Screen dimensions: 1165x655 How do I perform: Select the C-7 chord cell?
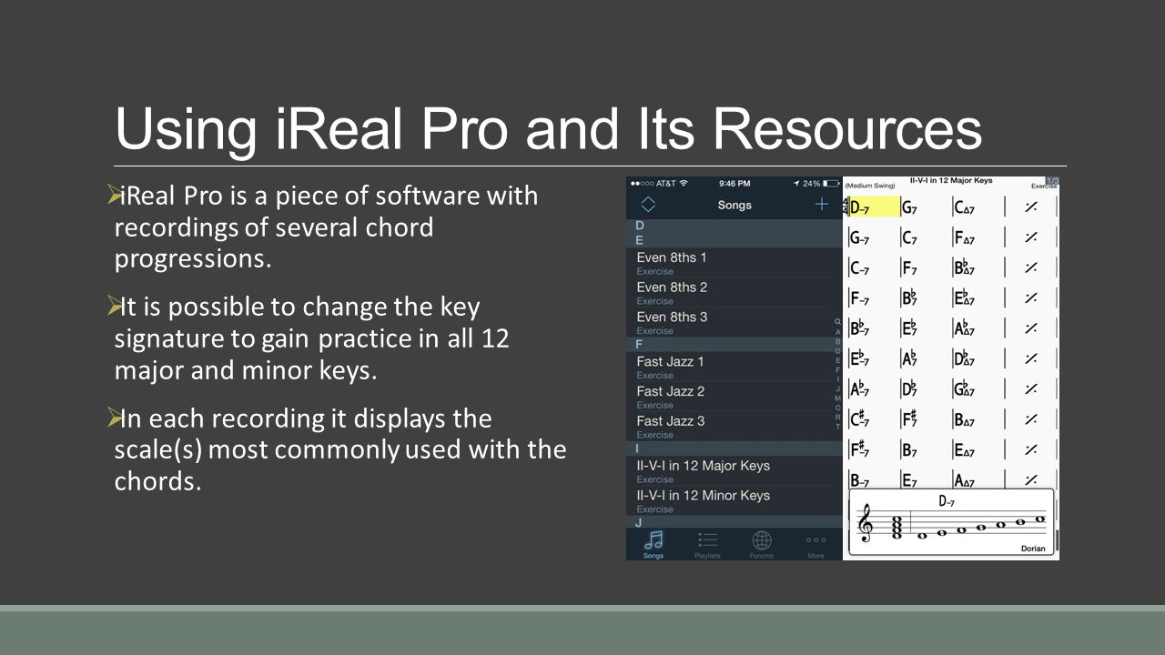(x=860, y=267)
